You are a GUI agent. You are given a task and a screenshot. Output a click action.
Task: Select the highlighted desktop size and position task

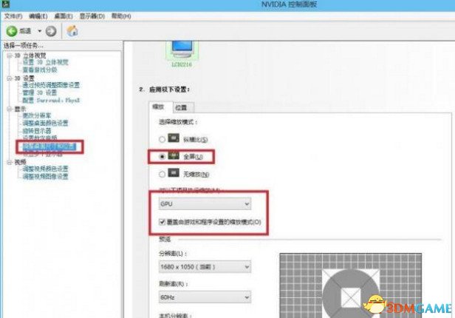click(x=49, y=146)
